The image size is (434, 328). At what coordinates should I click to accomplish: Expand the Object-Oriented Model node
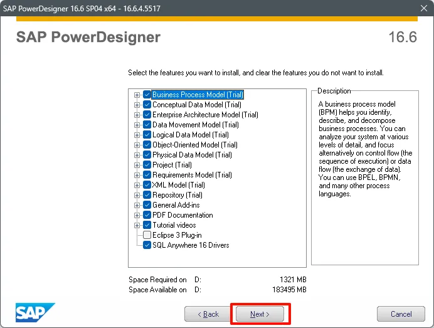tap(137, 145)
